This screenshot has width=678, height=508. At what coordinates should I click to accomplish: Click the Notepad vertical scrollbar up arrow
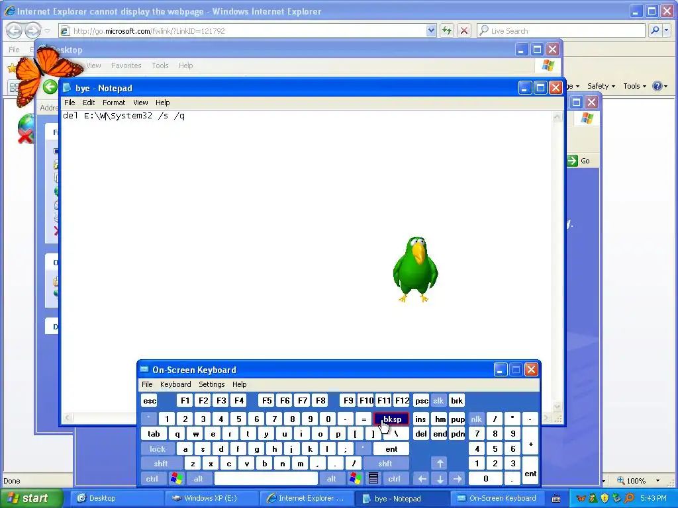(557, 117)
